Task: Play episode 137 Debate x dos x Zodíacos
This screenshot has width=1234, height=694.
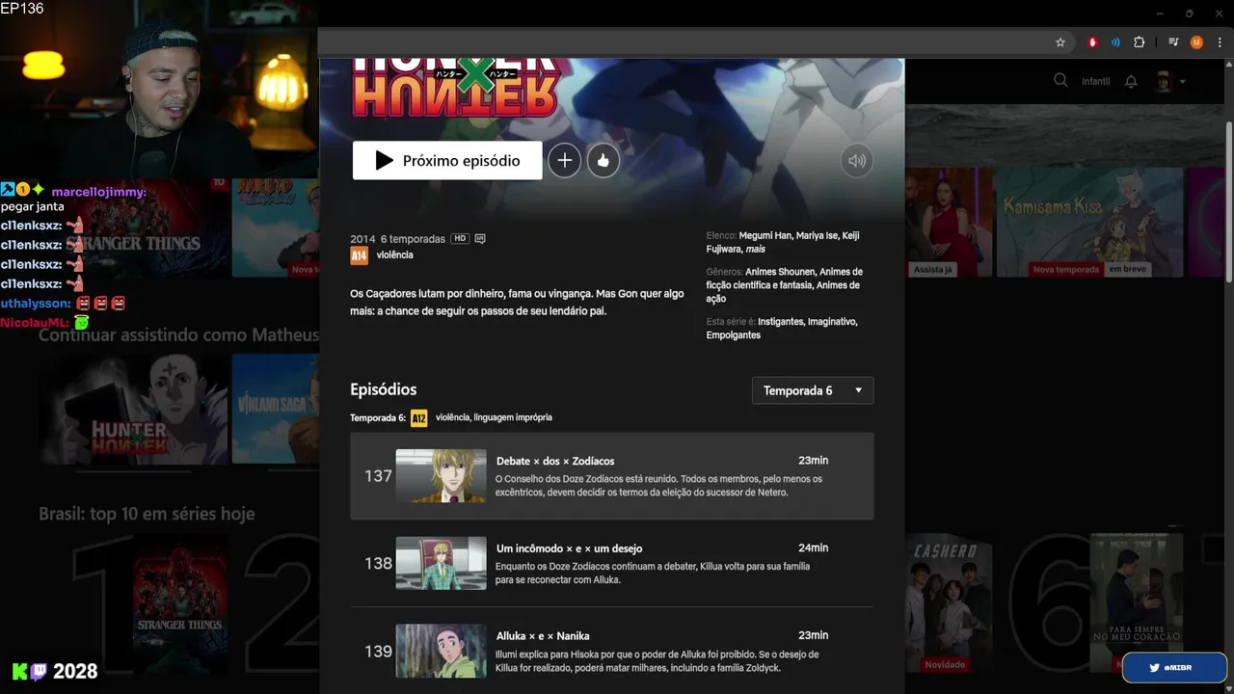Action: pyautogui.click(x=612, y=476)
